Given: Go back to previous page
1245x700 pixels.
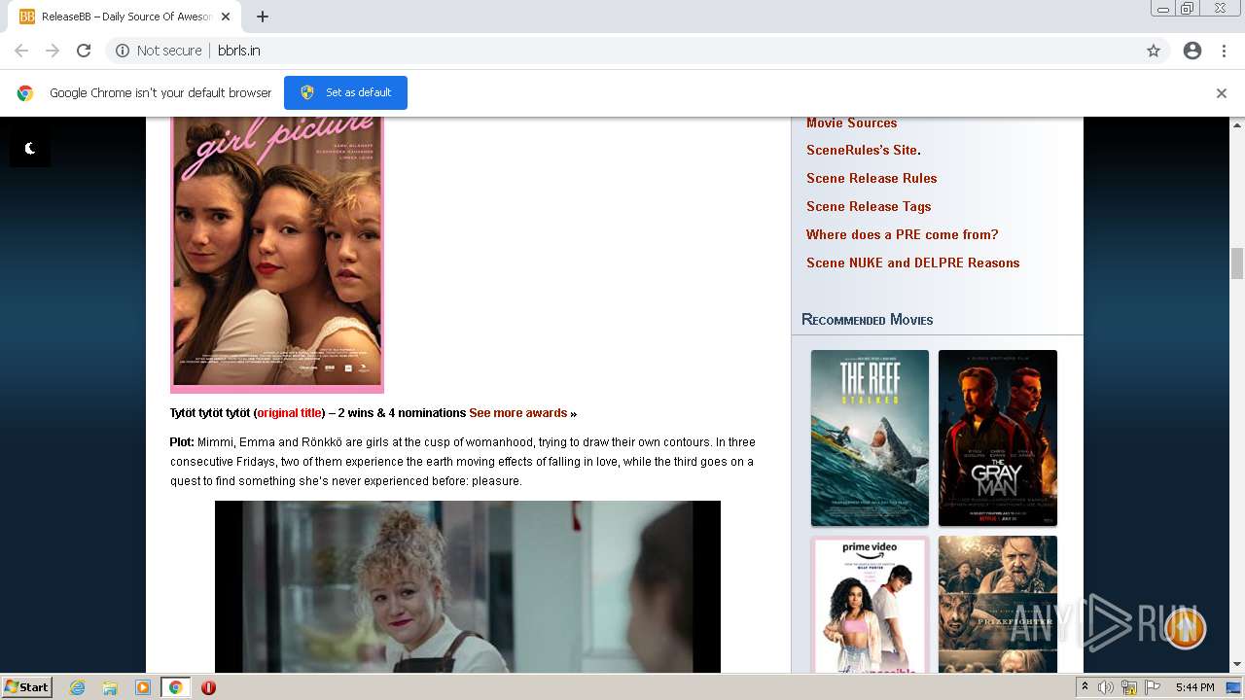Looking at the screenshot, I should (21, 51).
